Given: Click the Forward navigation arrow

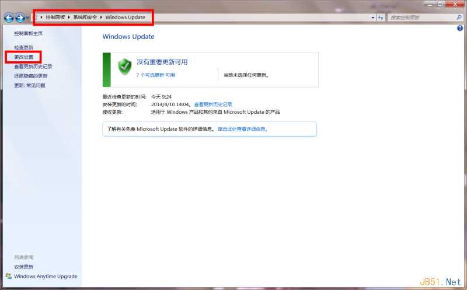Looking at the screenshot, I should pyautogui.click(x=20, y=18).
